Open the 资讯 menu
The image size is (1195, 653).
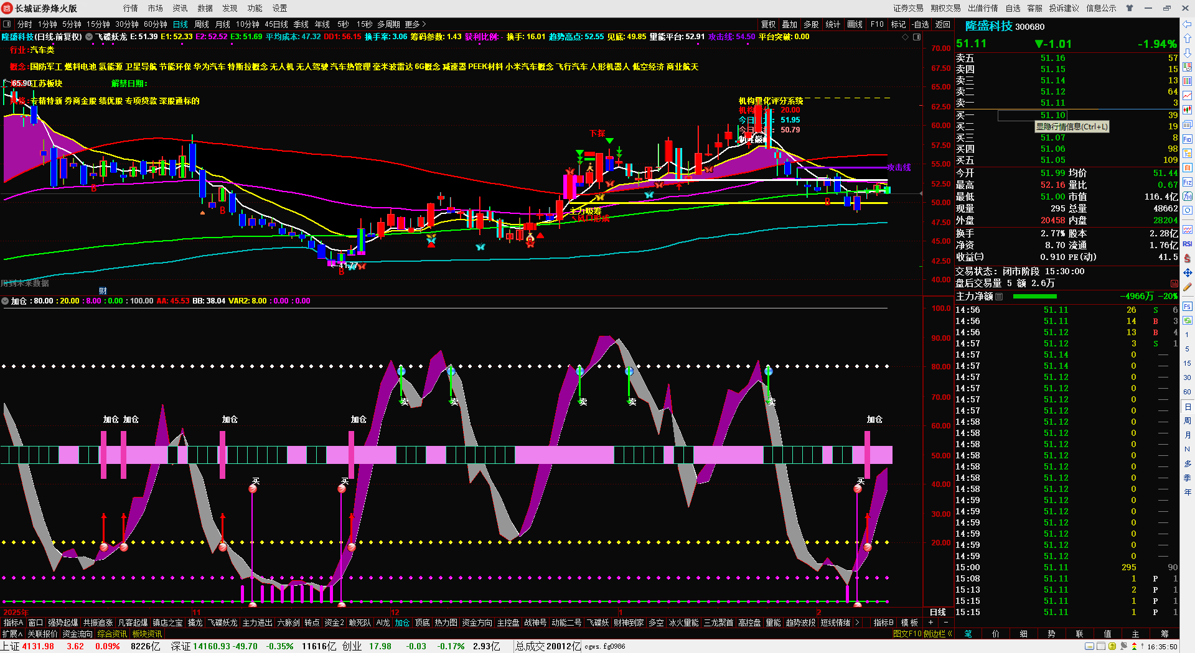[180, 8]
